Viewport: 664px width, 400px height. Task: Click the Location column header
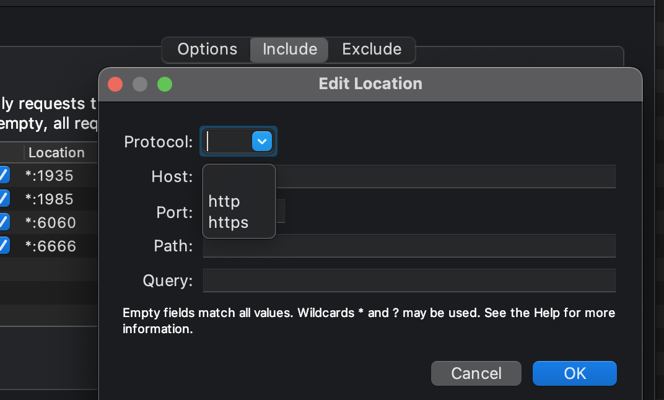point(56,152)
